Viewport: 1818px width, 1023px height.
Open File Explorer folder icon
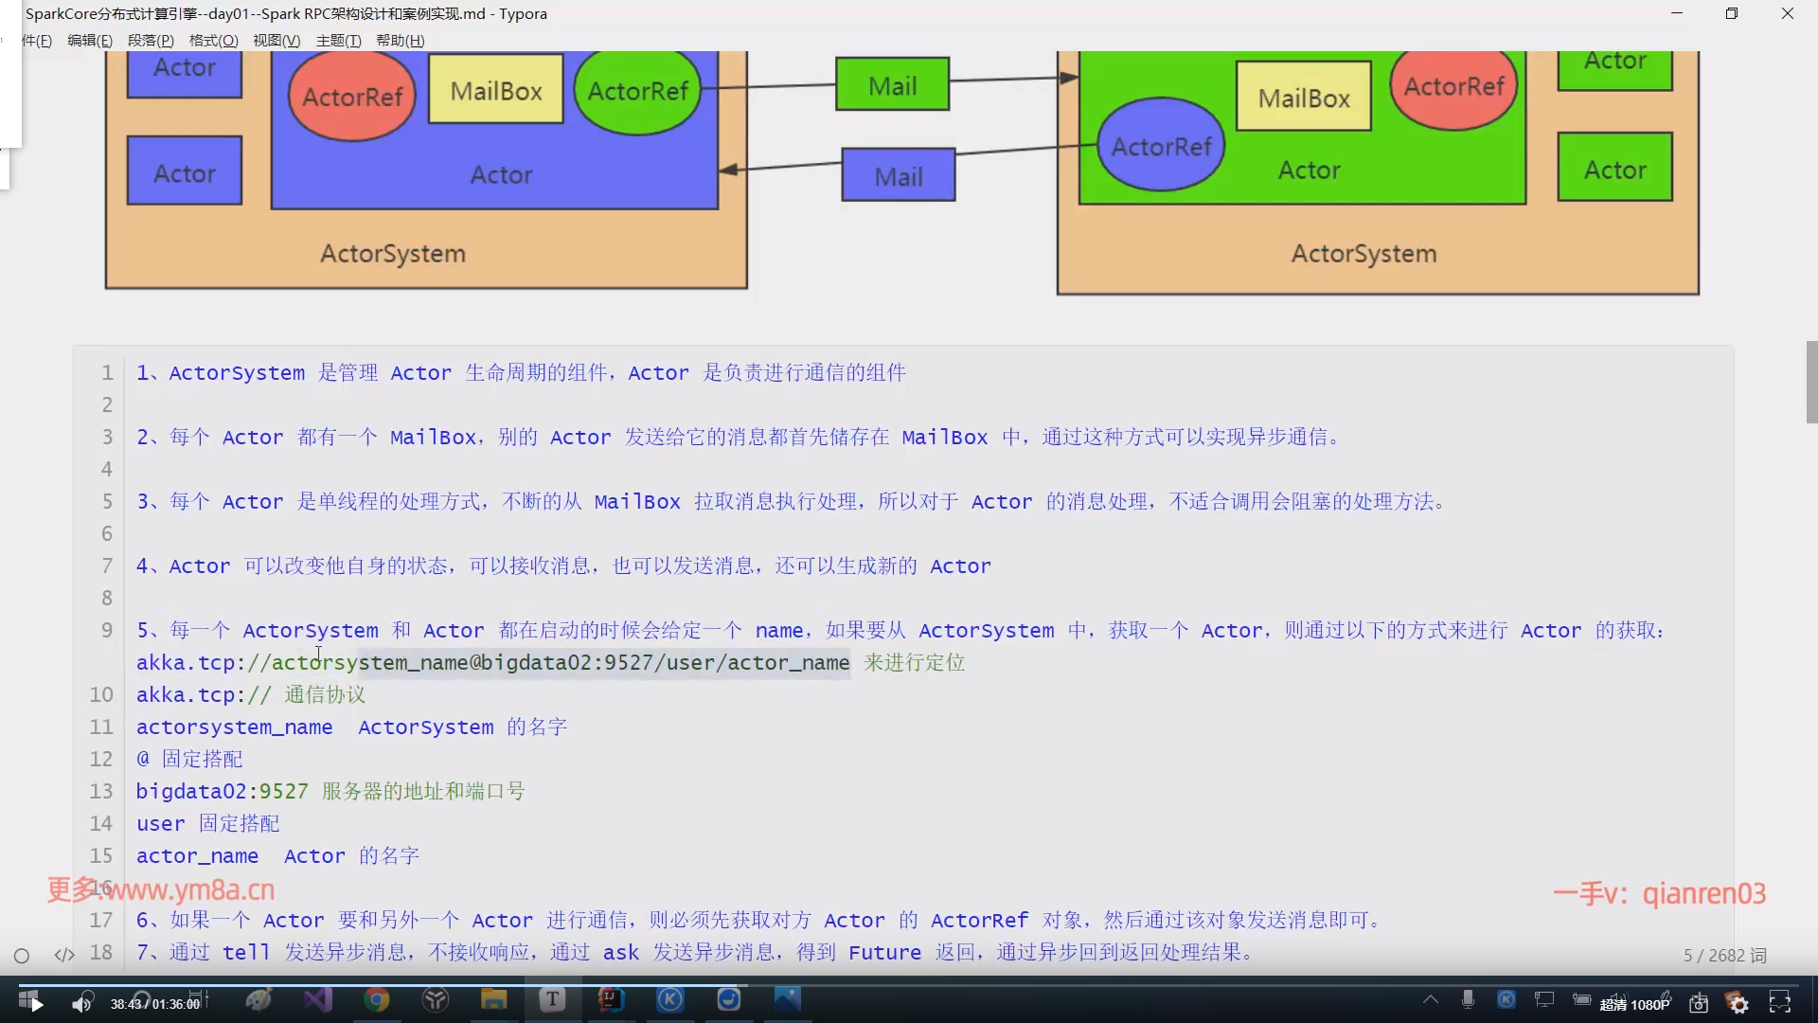click(493, 999)
